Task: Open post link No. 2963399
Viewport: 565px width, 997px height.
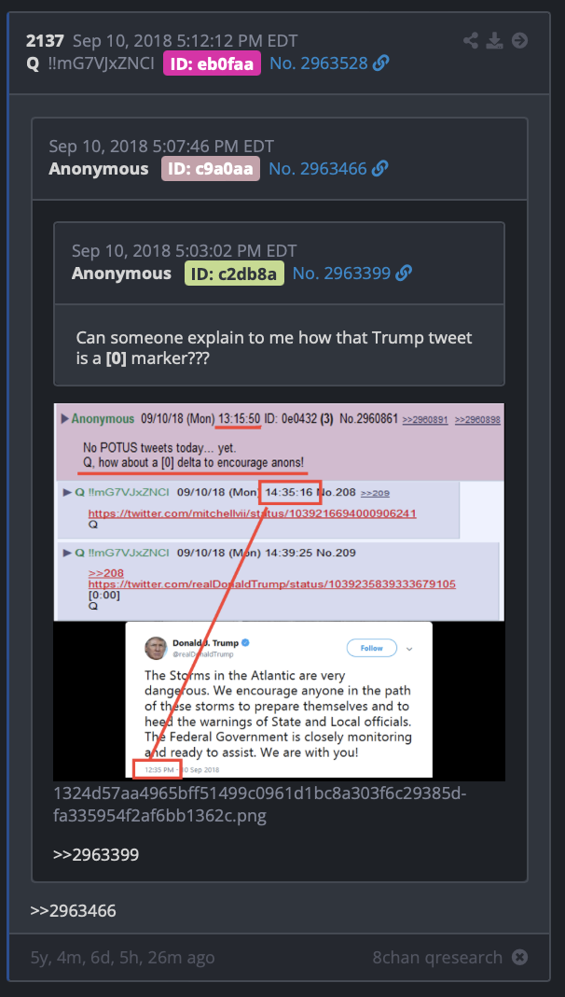Action: (x=341, y=274)
